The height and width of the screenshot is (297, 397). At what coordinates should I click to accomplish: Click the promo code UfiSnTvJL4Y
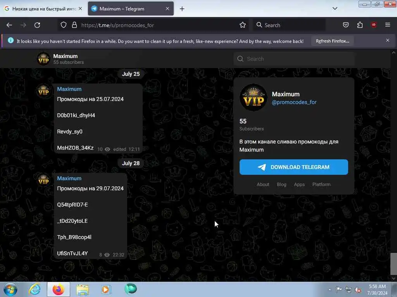tap(72, 254)
